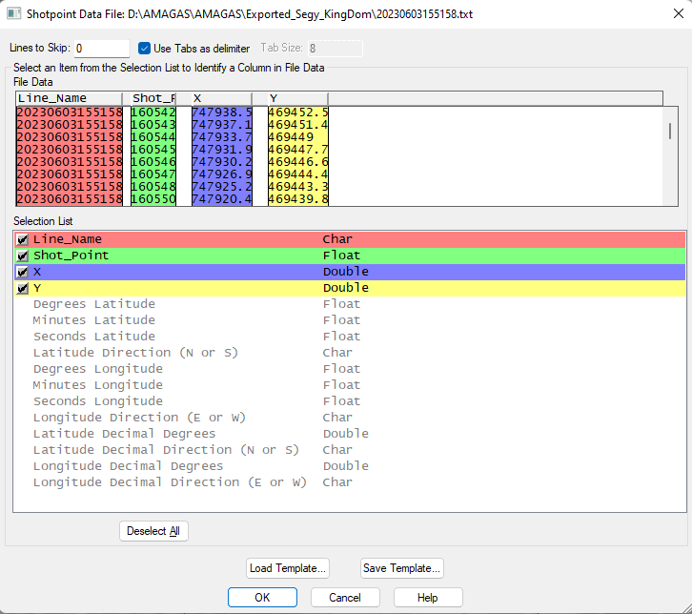Uncheck the Line_Name checkbox
This screenshot has width=692, height=614.
pos(23,240)
